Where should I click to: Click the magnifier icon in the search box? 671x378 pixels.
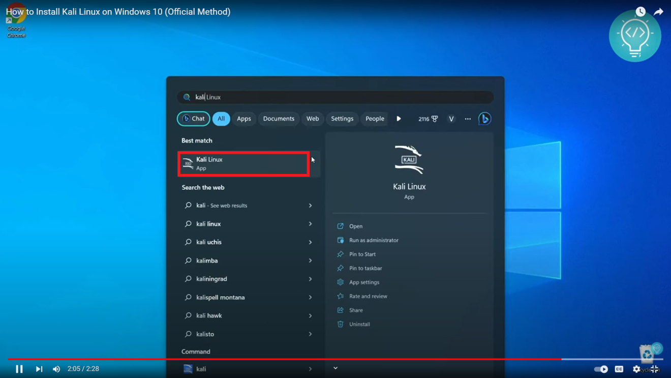187,97
